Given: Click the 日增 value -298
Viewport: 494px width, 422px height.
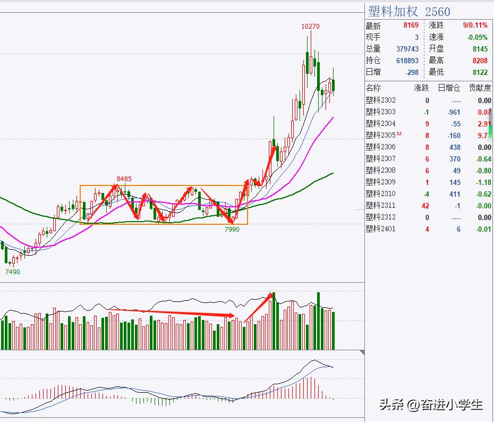Looking at the screenshot, I should pos(412,72).
